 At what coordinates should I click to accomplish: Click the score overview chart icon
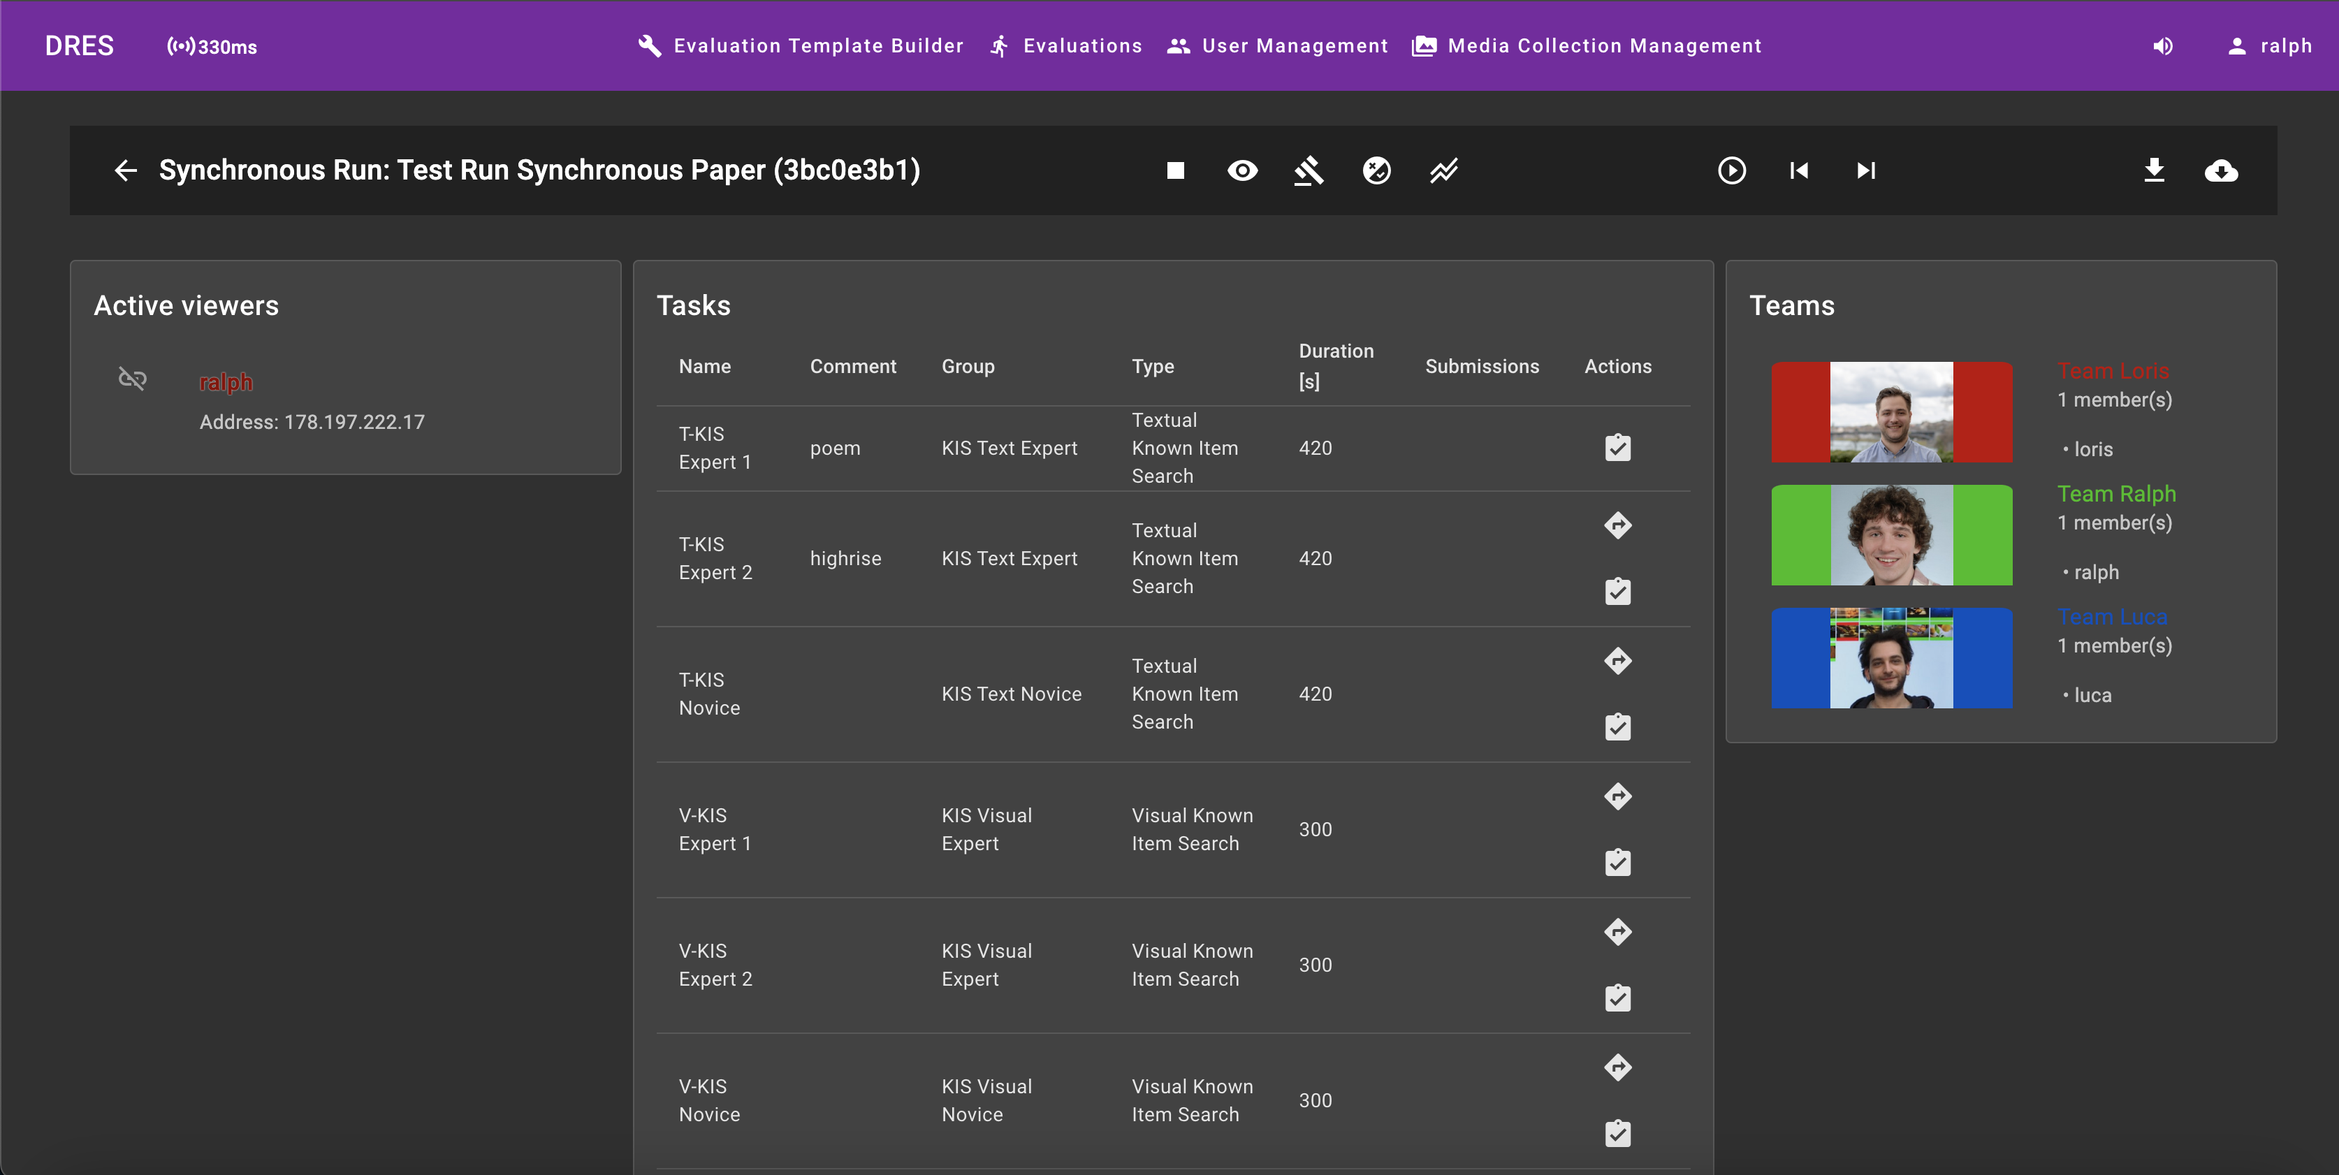tap(1443, 170)
